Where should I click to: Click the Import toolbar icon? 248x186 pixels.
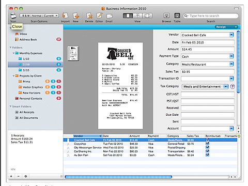click(65, 16)
